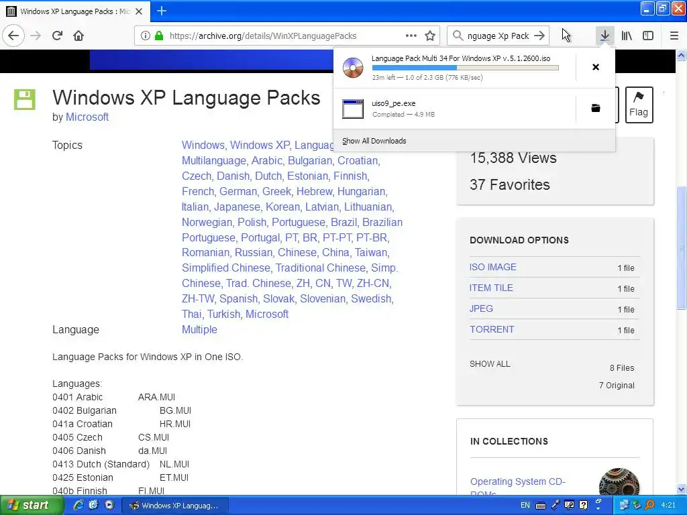
Task: Click the 0413 Dutch (Standard) row
Action: (x=121, y=464)
